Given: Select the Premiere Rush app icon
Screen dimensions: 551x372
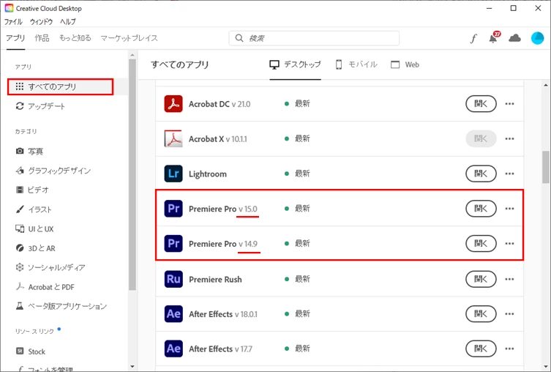Looking at the screenshot, I should pyautogui.click(x=173, y=279).
